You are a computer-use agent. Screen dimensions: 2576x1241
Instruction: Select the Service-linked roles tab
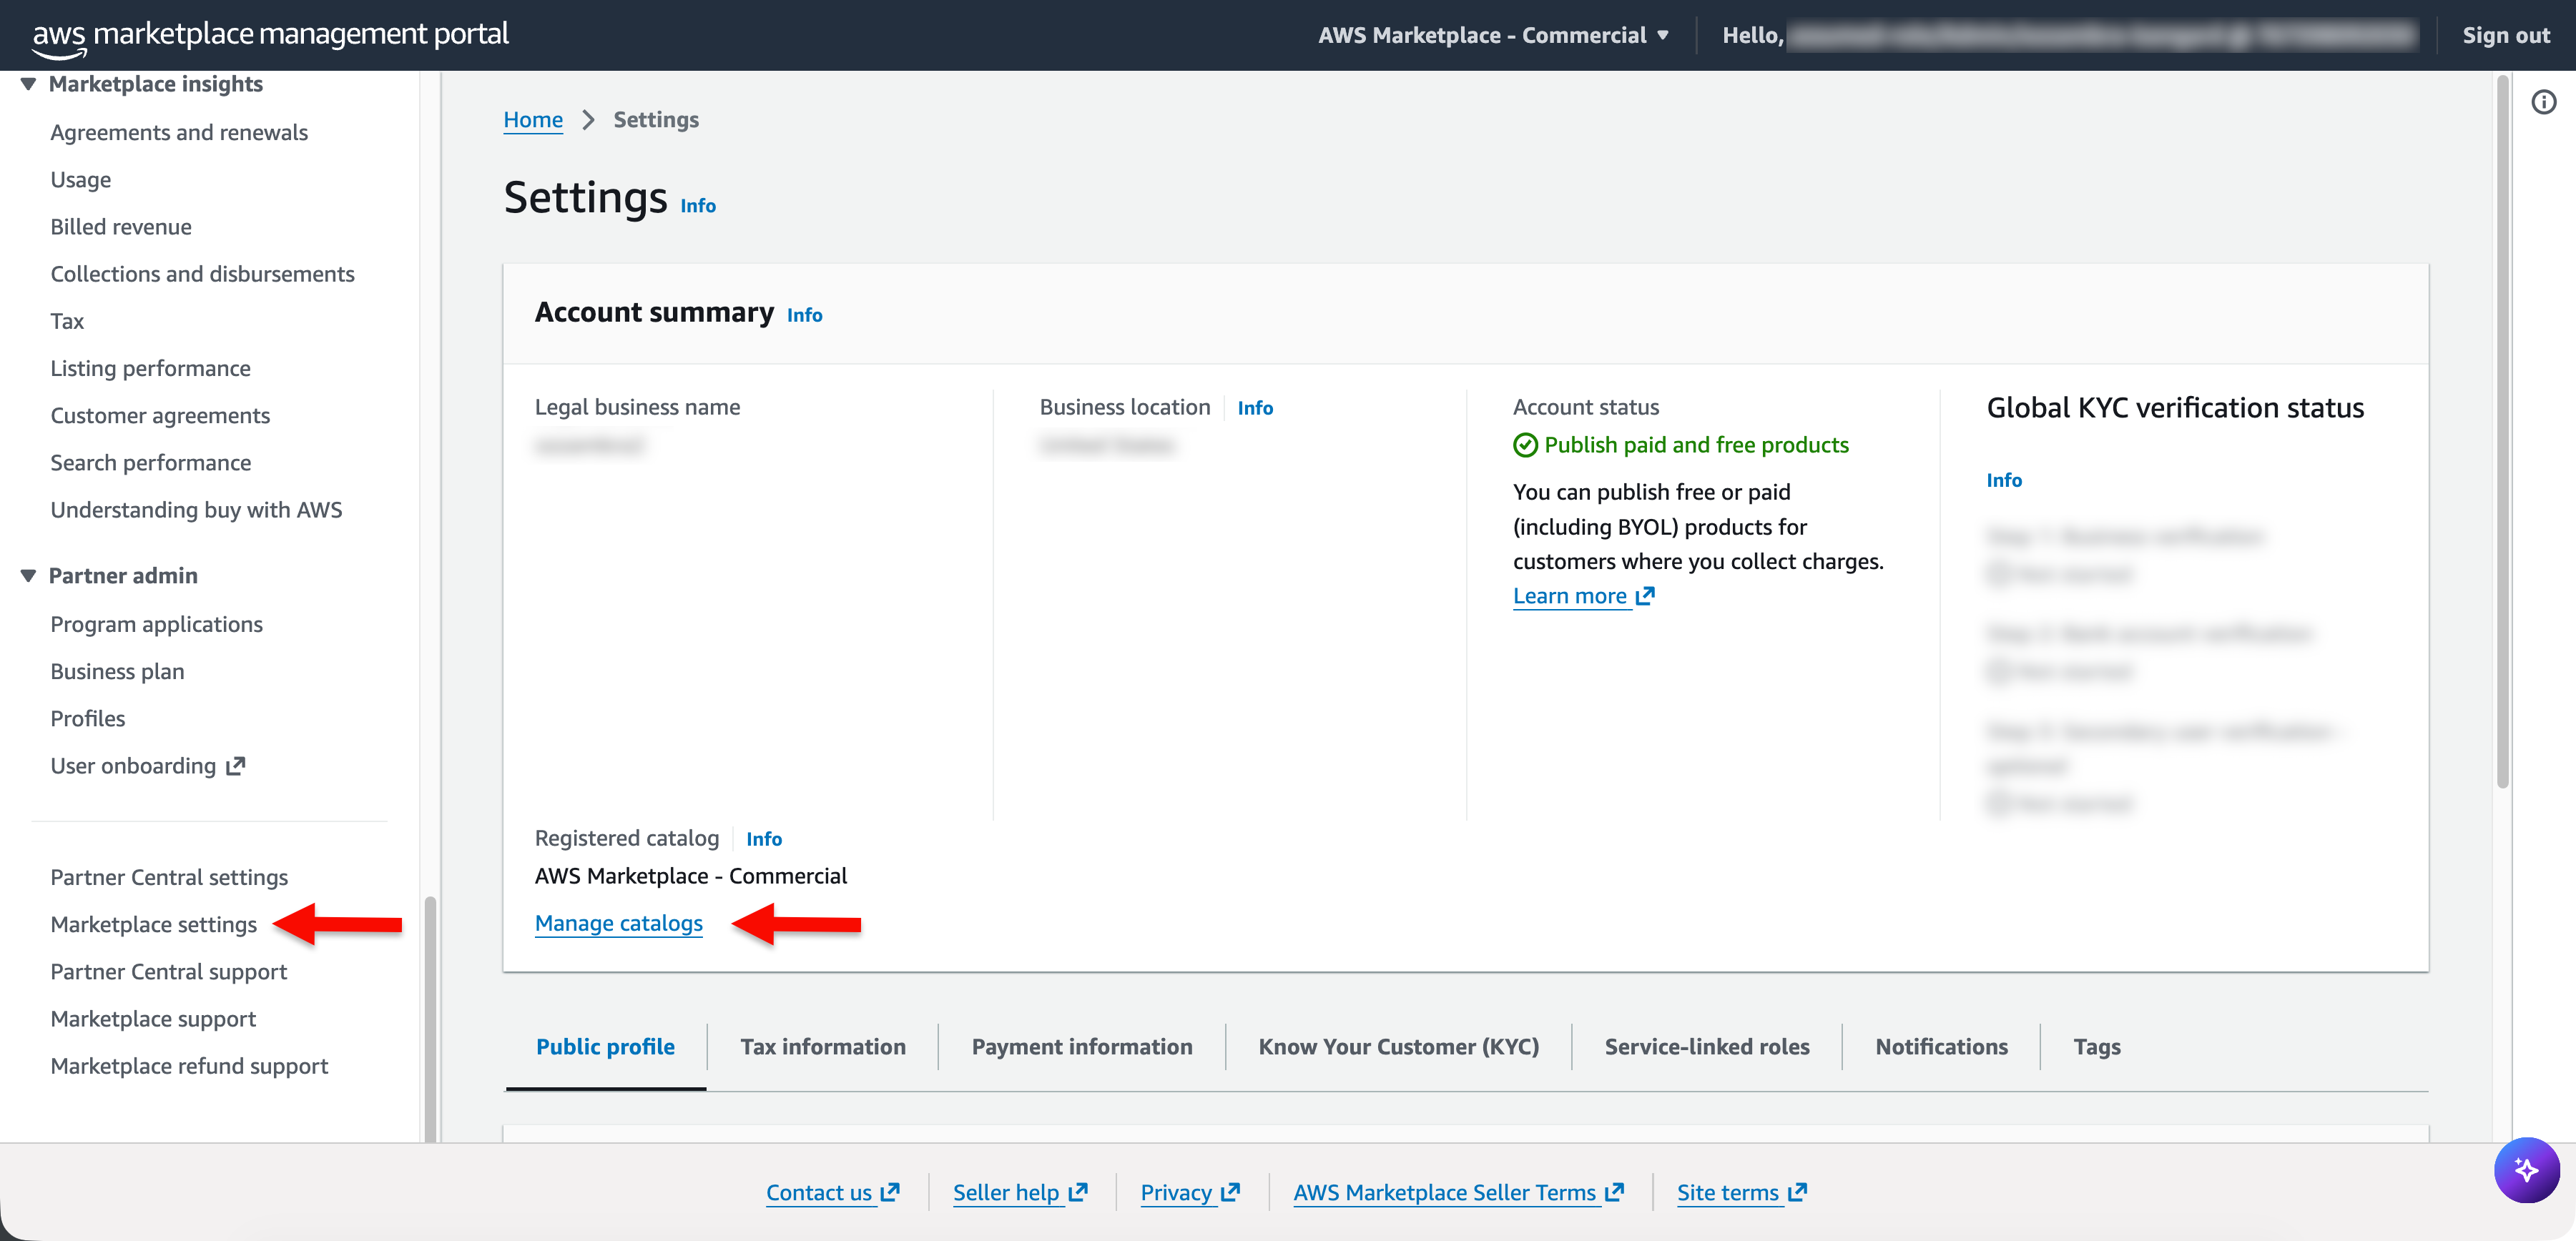coord(1706,1046)
